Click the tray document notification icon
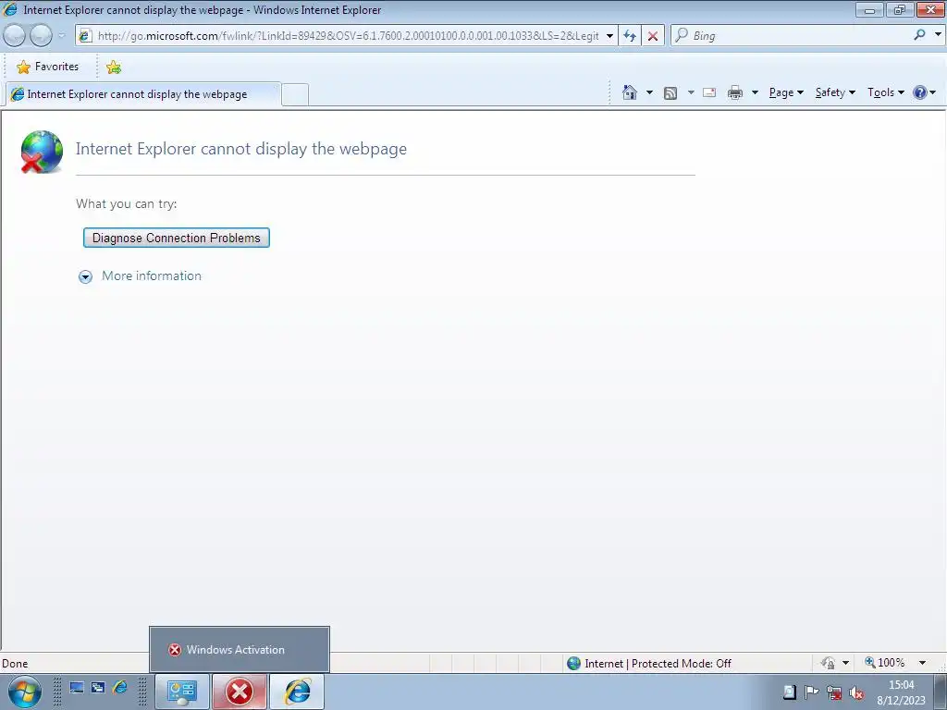Screen dimensions: 947x710 point(790,692)
